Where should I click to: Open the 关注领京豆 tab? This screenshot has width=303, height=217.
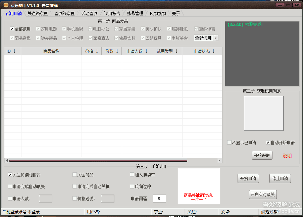38,13
